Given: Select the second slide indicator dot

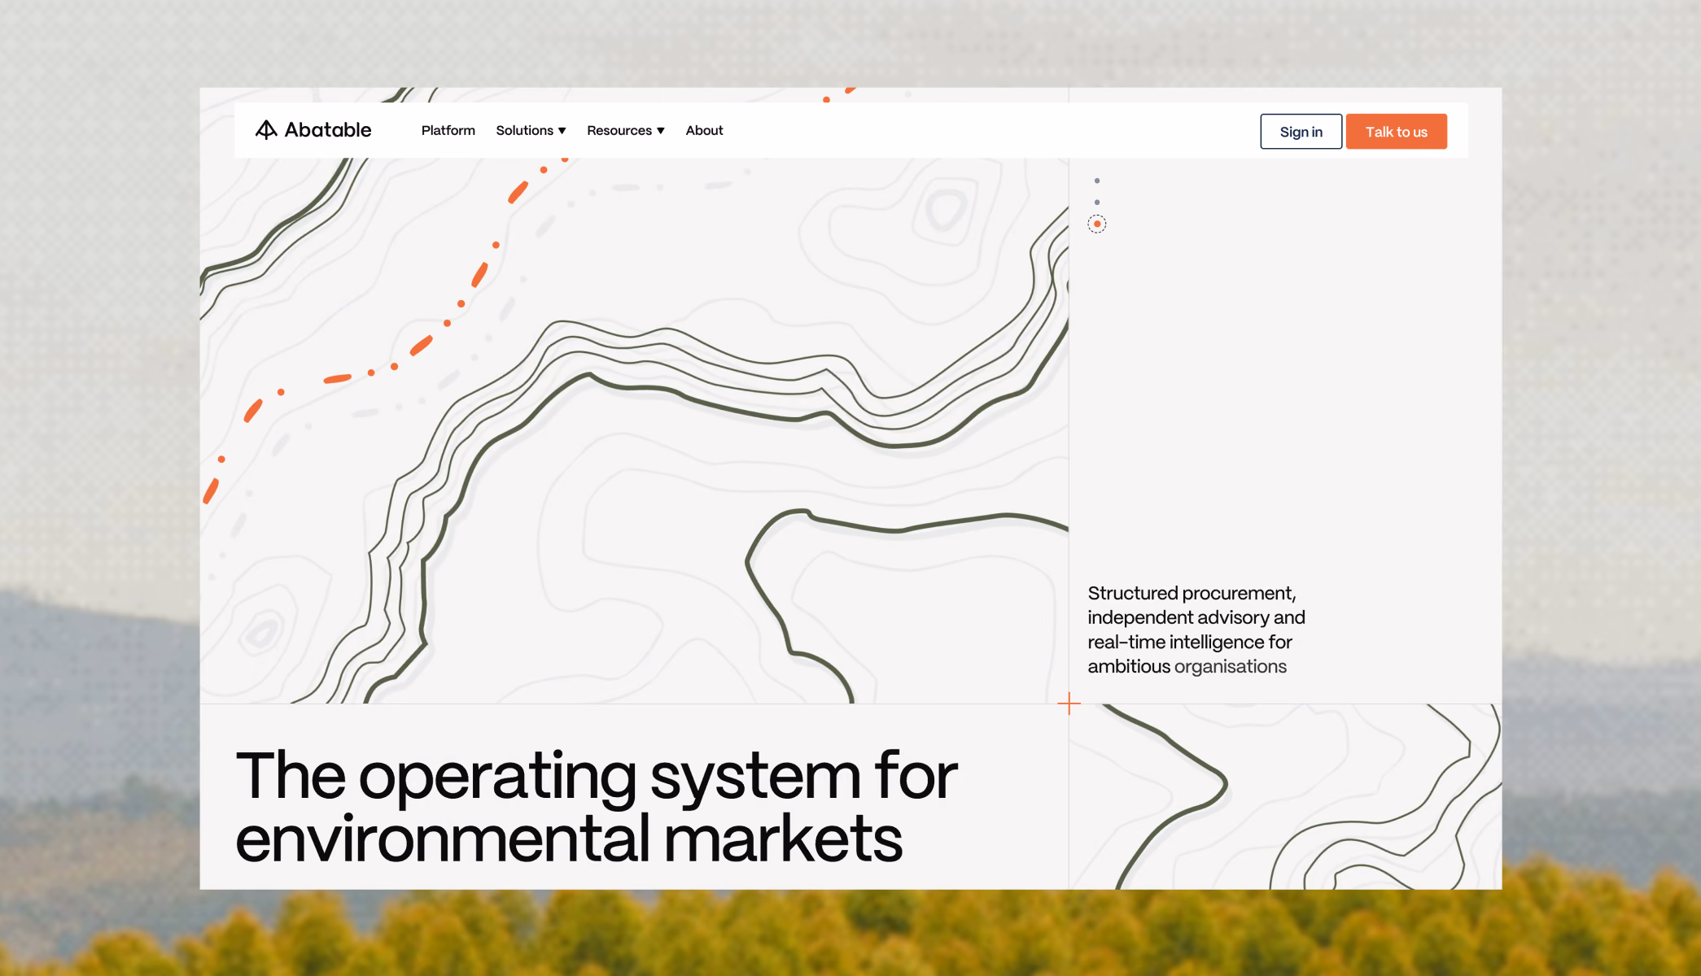Looking at the screenshot, I should 1097,203.
